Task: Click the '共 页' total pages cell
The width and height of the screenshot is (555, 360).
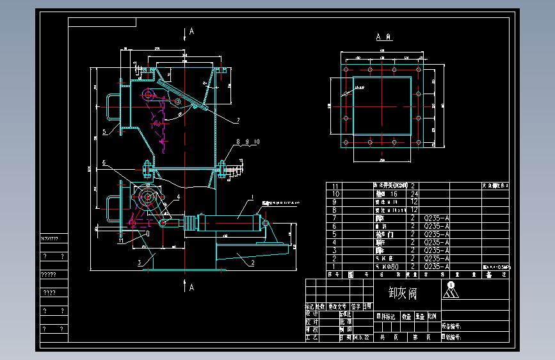Action: pos(389,338)
